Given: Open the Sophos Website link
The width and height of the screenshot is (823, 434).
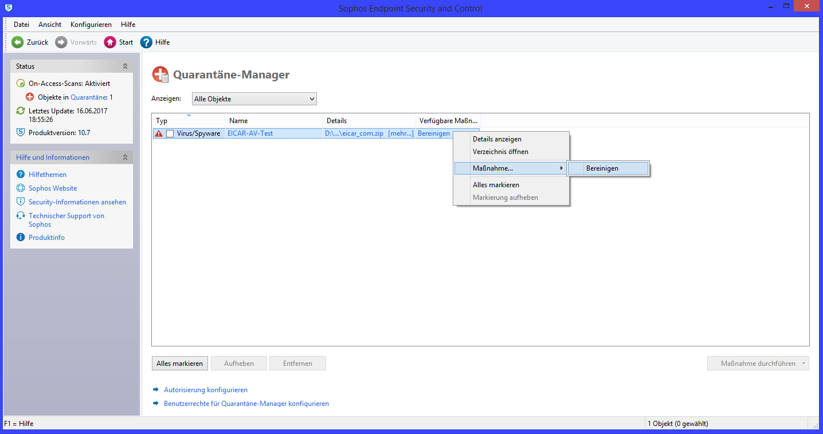Looking at the screenshot, I should tap(53, 188).
